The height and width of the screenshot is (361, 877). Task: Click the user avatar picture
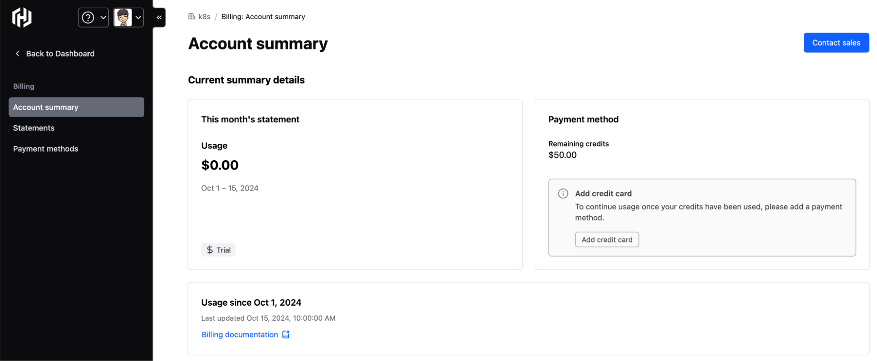tap(123, 18)
